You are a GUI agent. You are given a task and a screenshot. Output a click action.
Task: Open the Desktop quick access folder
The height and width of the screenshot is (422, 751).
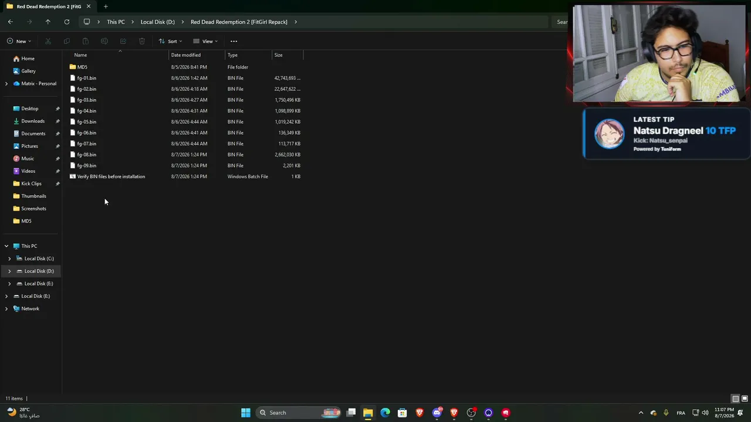(29, 108)
